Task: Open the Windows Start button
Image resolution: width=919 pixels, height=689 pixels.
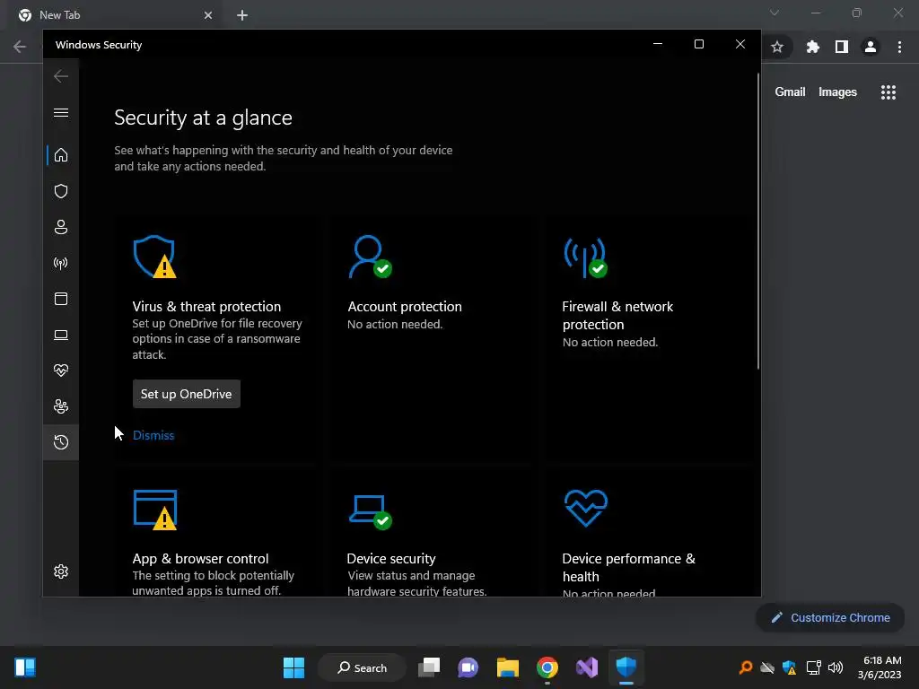Action: (293, 667)
